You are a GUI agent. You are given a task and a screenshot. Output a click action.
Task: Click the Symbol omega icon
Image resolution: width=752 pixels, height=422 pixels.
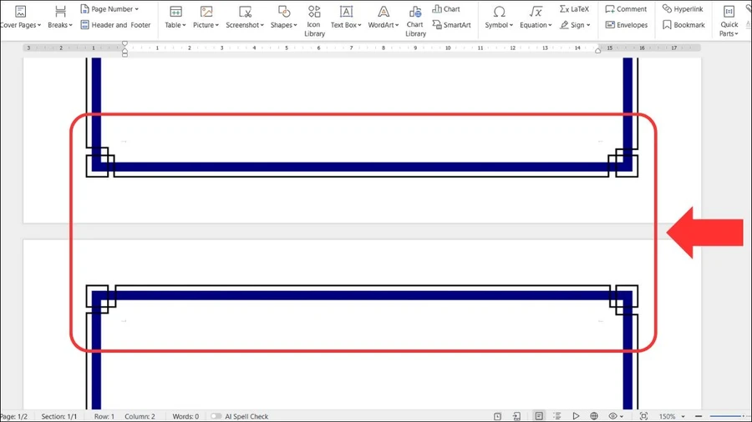click(499, 12)
